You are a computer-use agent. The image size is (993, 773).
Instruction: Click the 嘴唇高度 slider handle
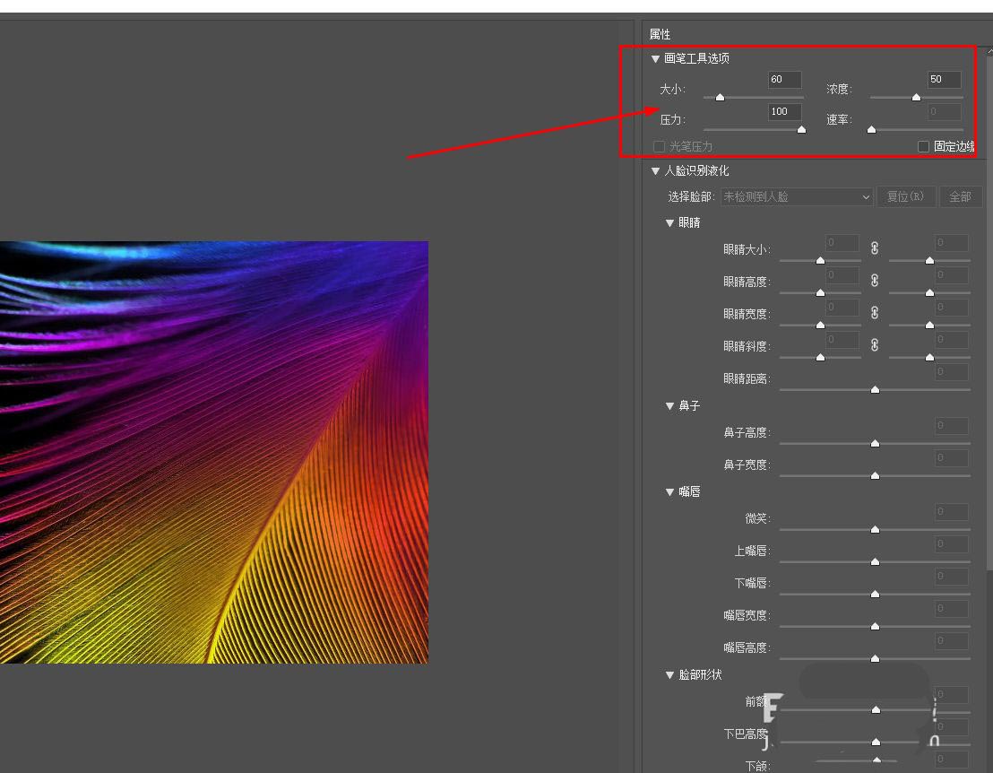click(x=876, y=658)
